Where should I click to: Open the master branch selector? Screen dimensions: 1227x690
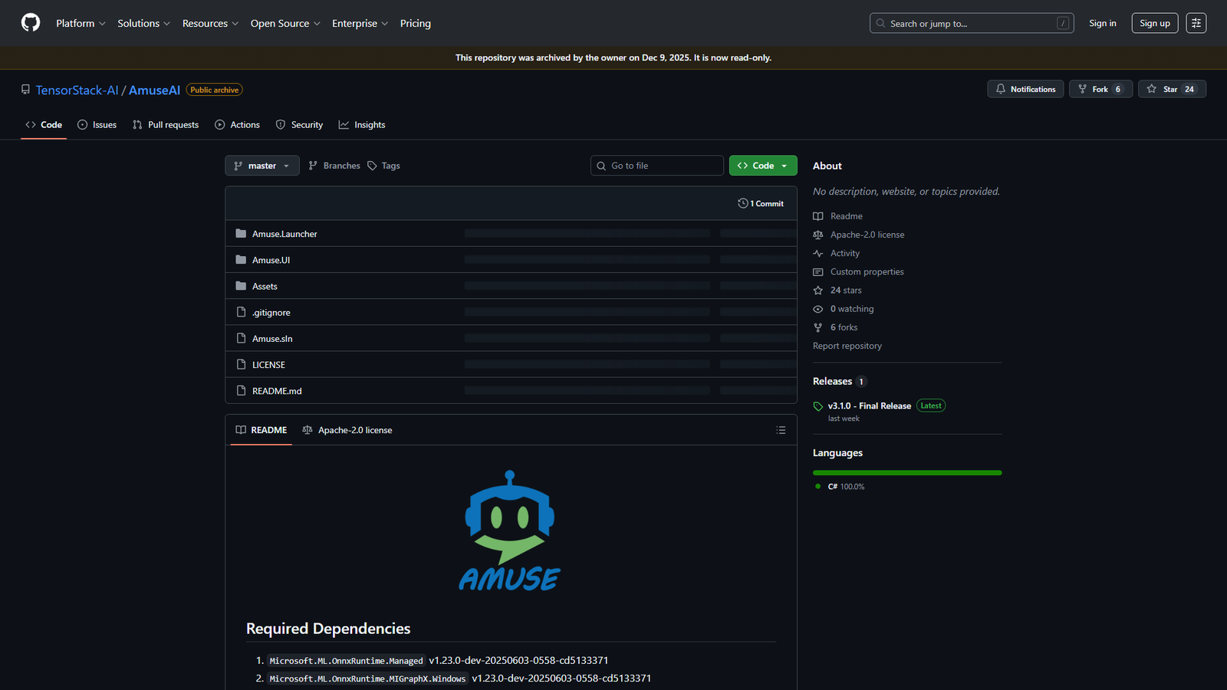point(262,166)
